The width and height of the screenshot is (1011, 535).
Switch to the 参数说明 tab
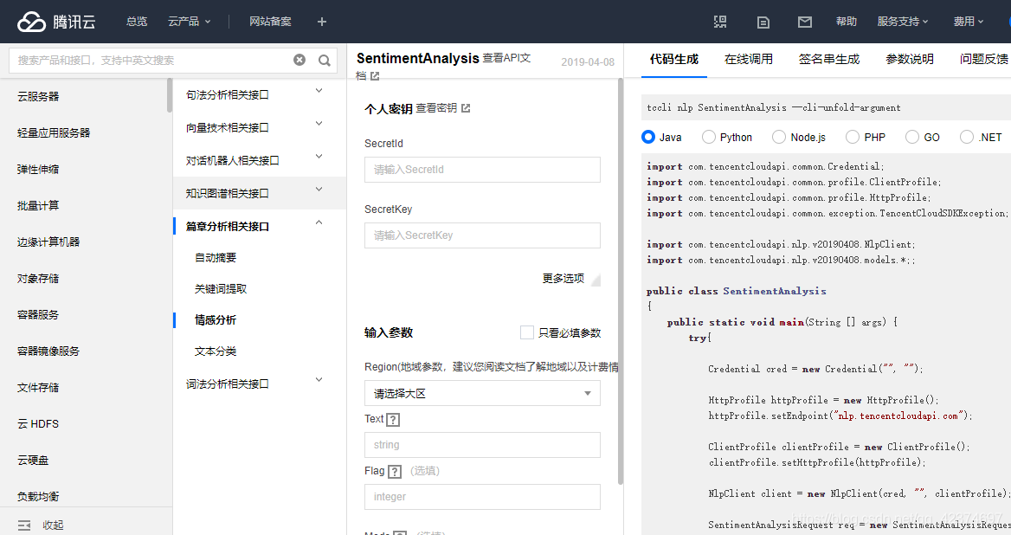[x=910, y=60]
